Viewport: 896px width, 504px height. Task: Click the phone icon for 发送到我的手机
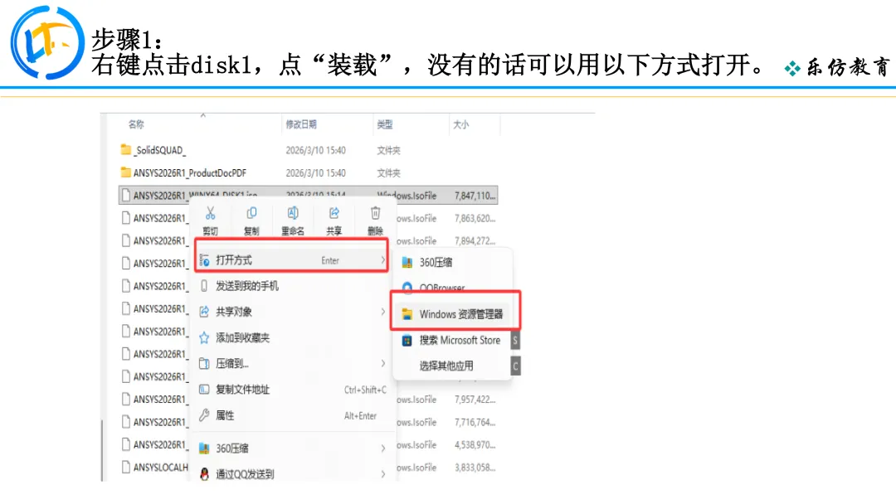pyautogui.click(x=204, y=286)
